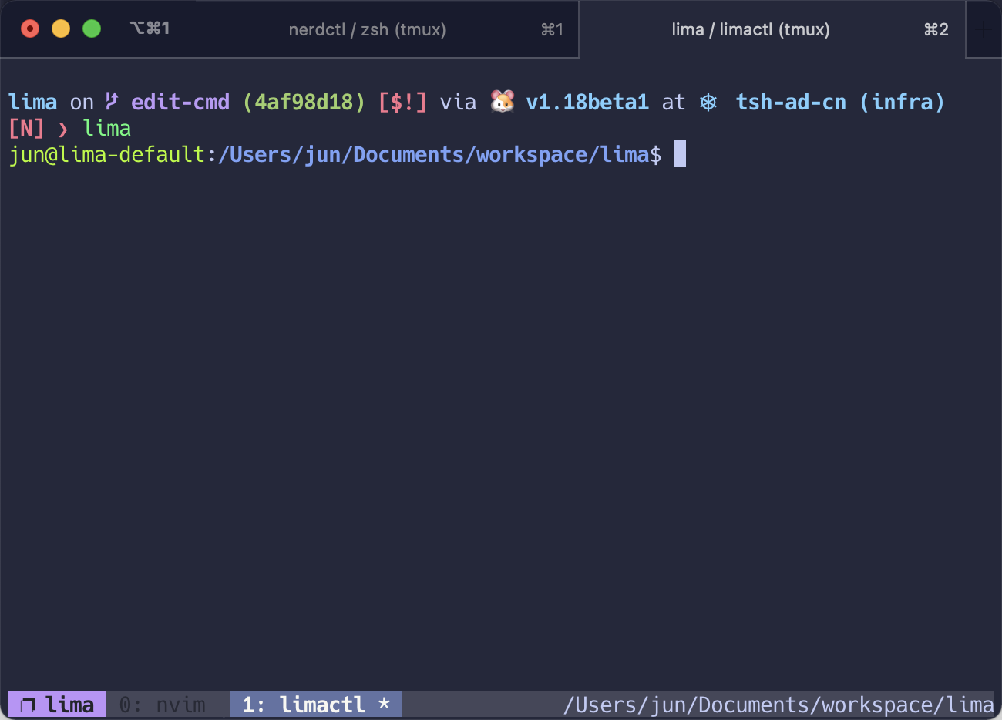Image resolution: width=1002 pixels, height=720 pixels.
Task: Click the edit-cmd branch name
Action: tap(180, 102)
